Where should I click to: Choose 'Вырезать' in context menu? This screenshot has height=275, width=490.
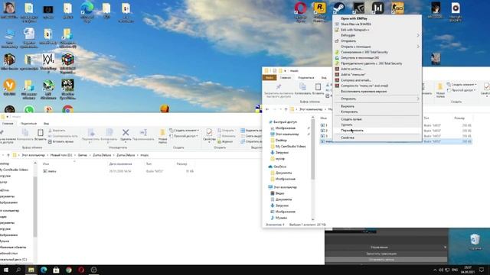(x=377, y=106)
